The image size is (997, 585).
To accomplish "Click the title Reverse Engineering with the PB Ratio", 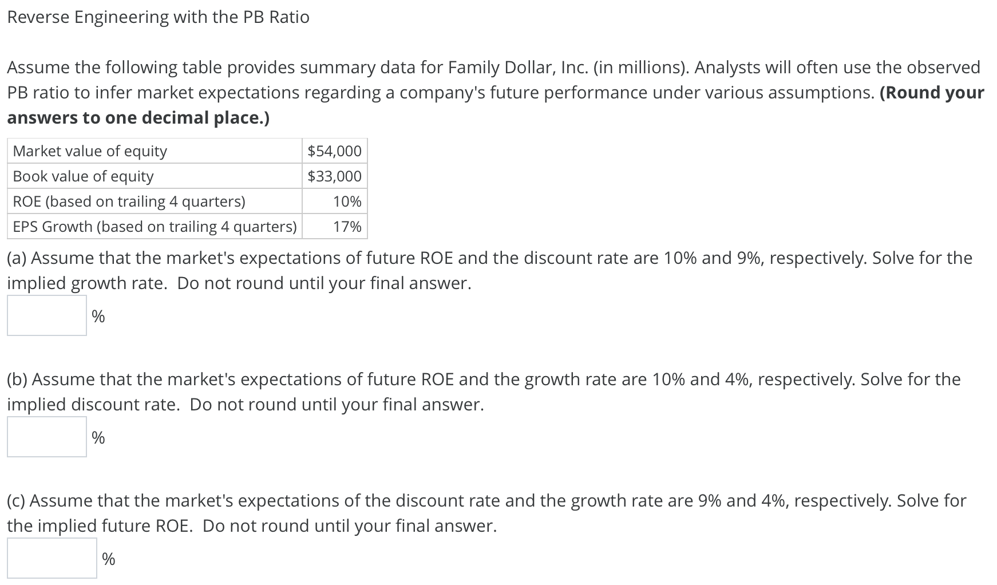I will tap(157, 17).
